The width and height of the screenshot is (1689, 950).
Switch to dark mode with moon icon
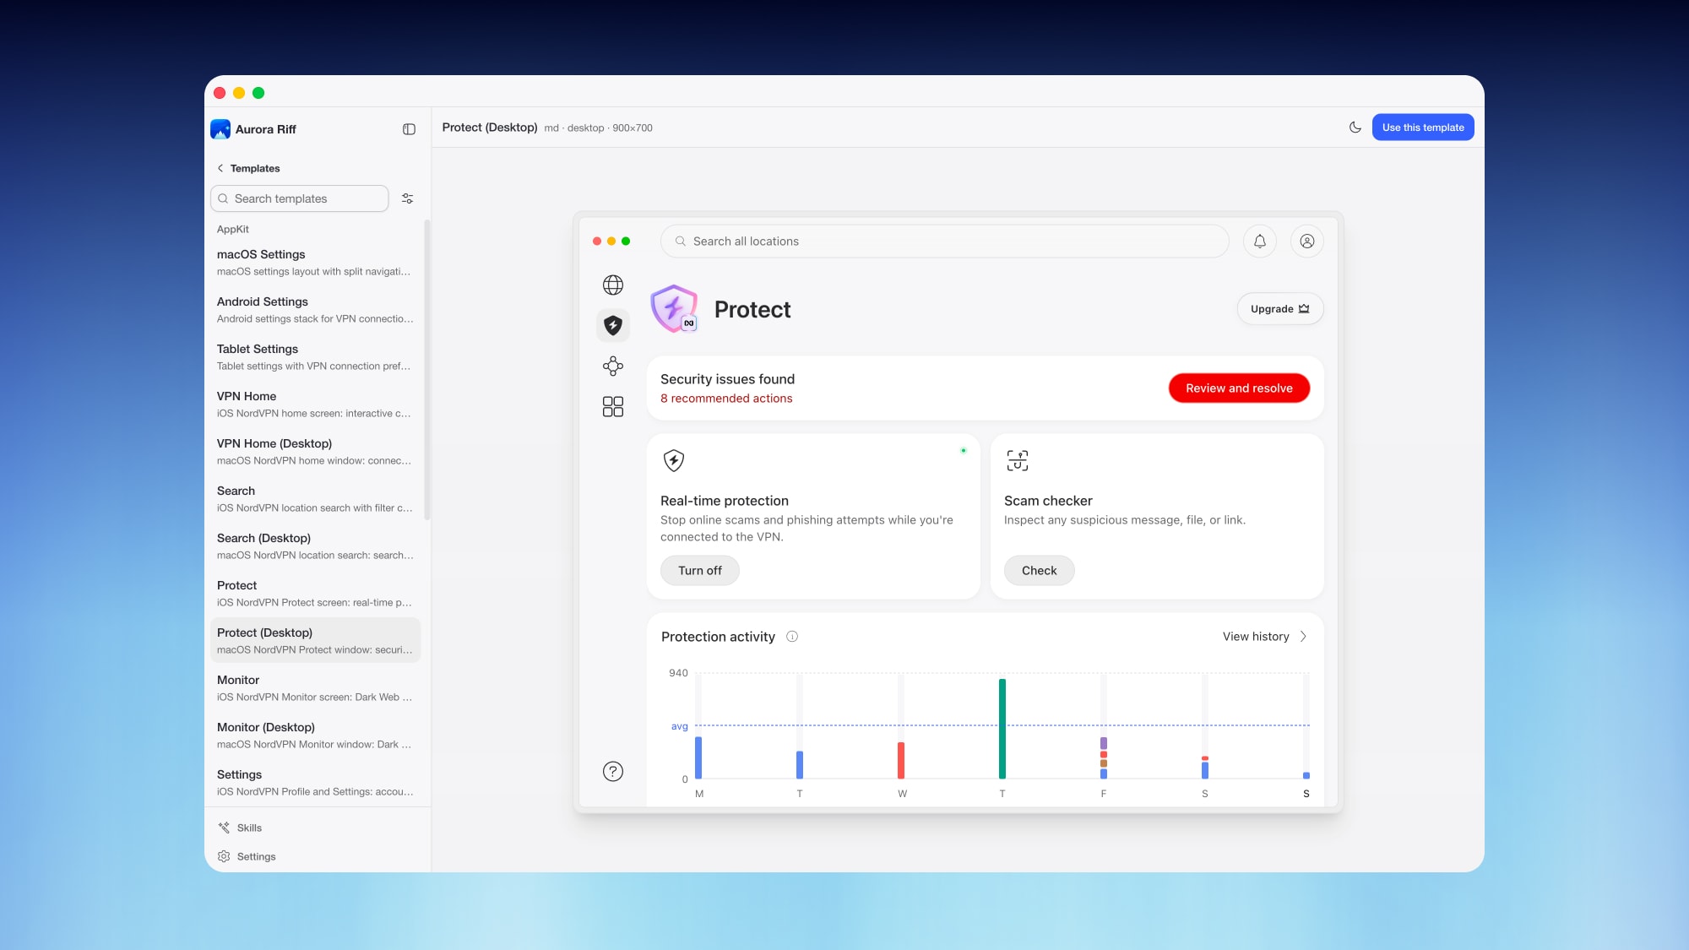tap(1355, 128)
